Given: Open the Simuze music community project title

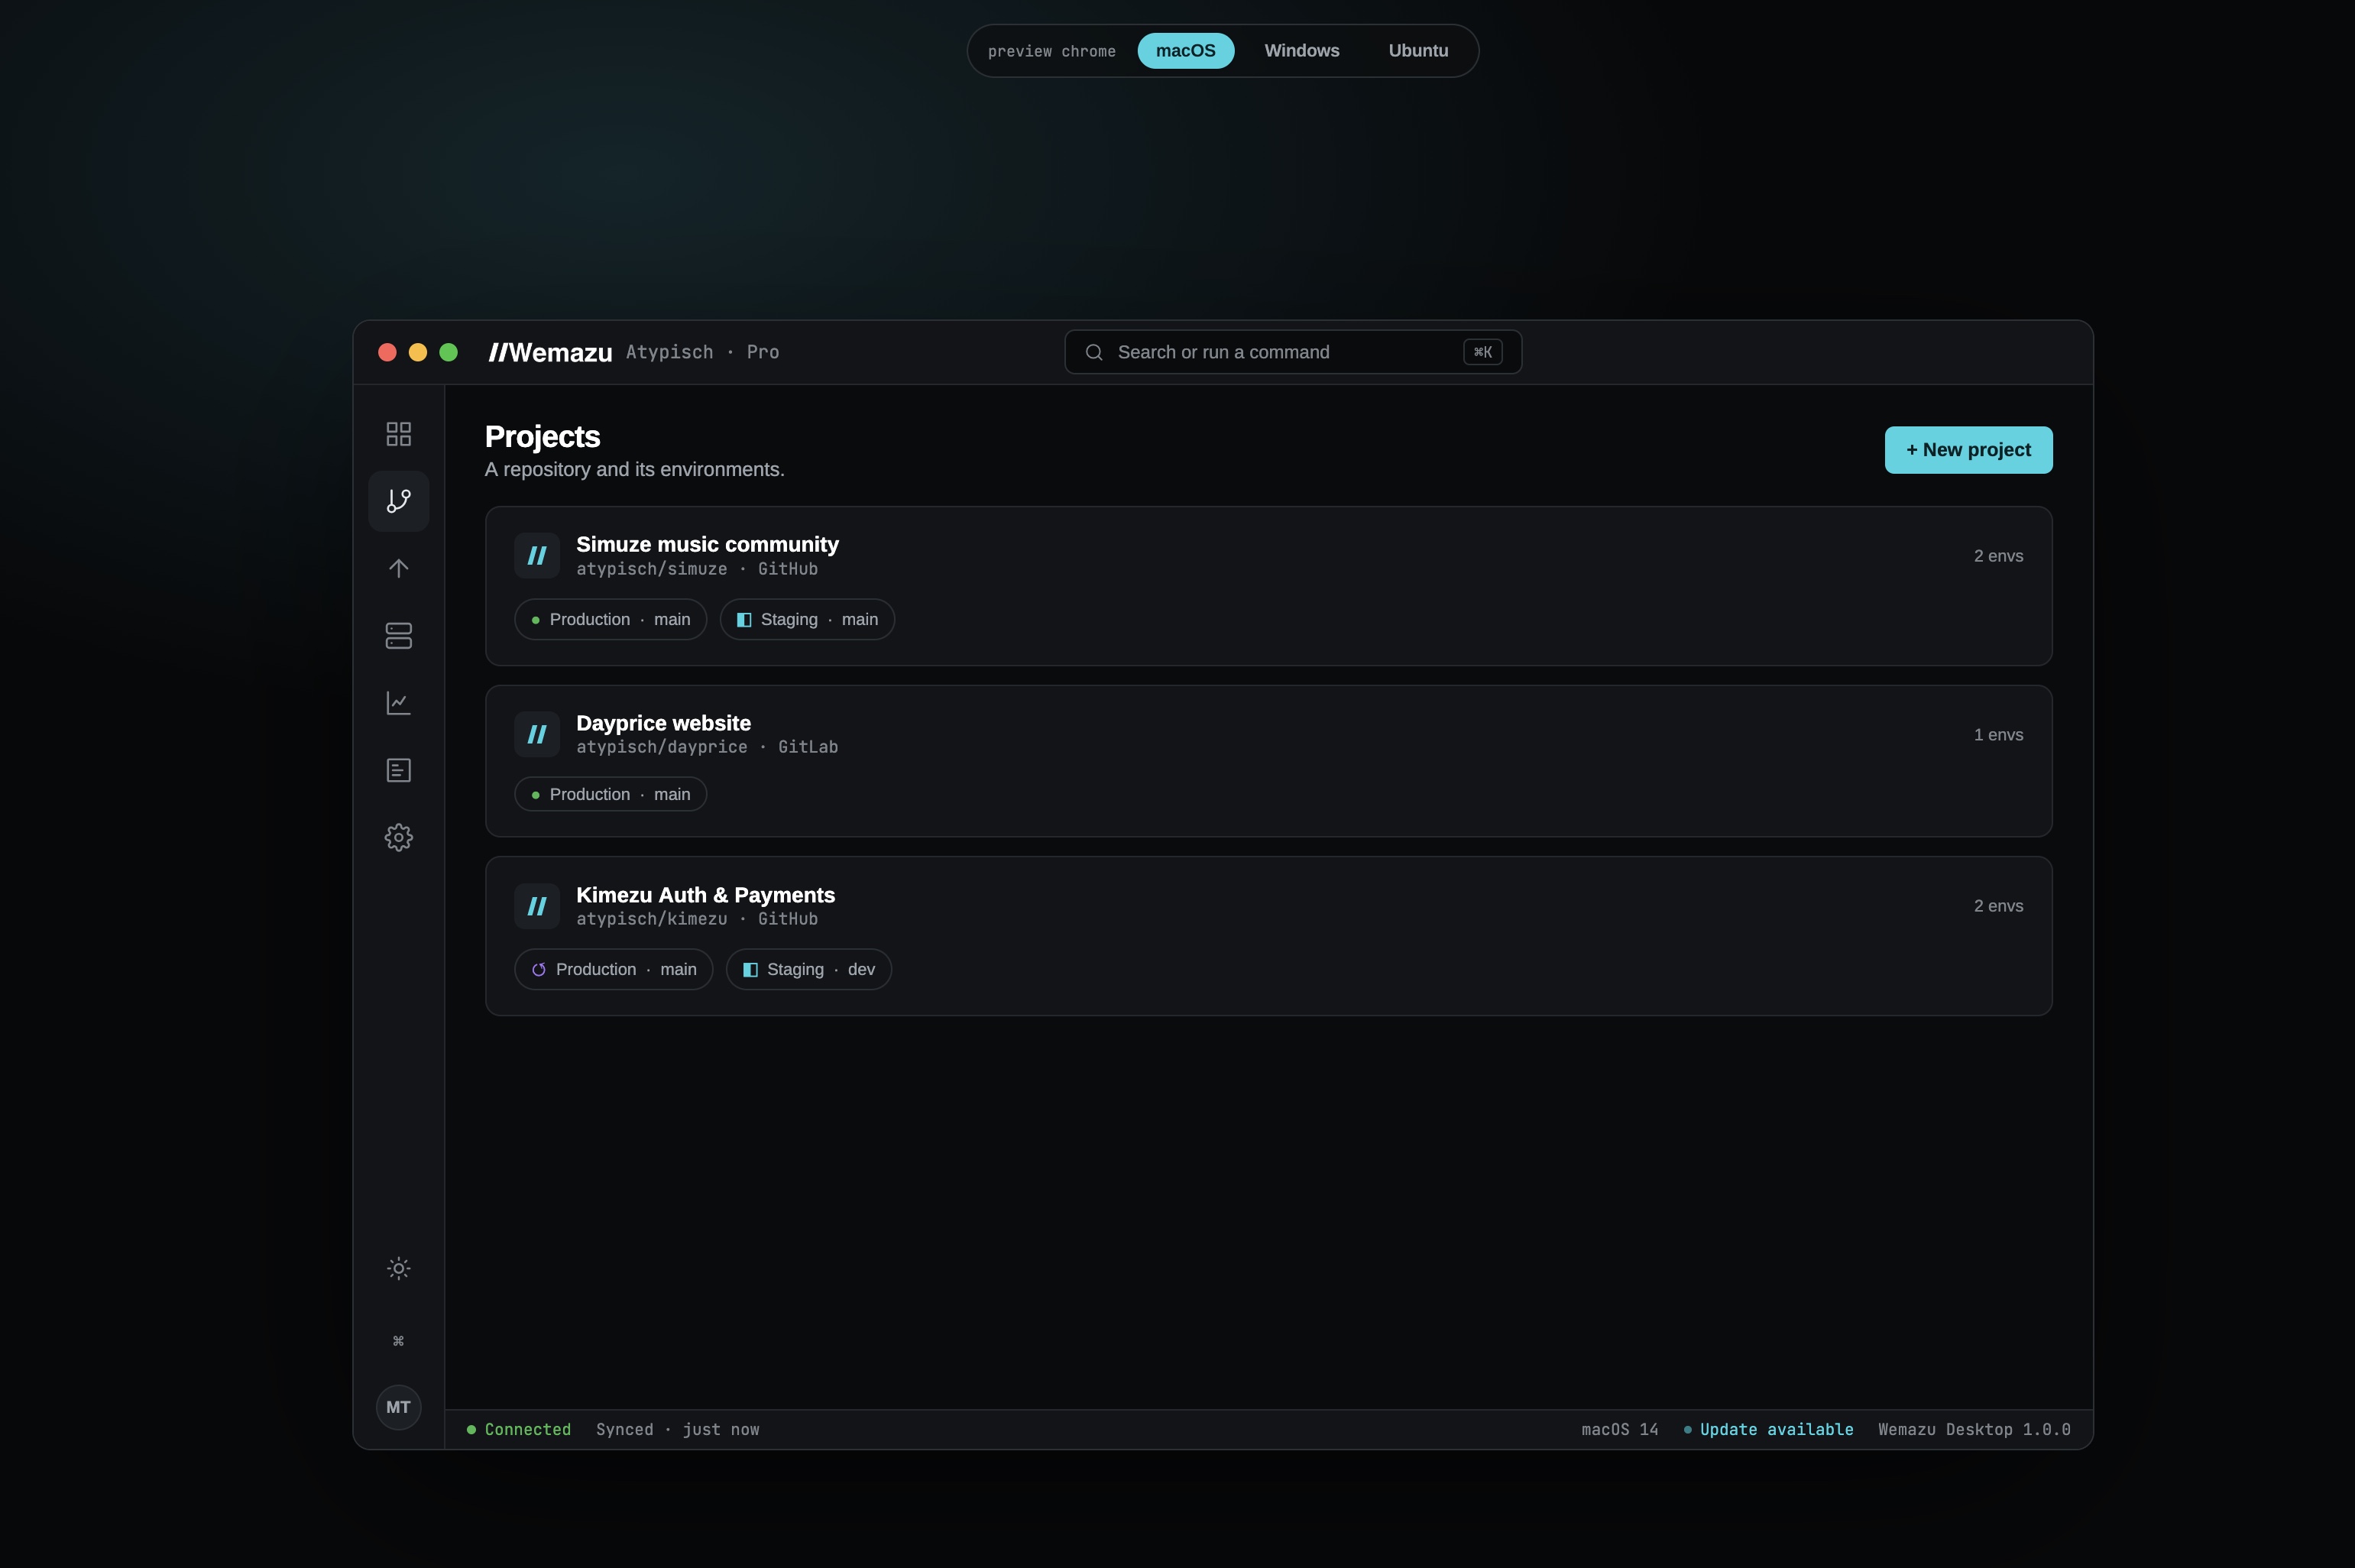Looking at the screenshot, I should tap(707, 544).
